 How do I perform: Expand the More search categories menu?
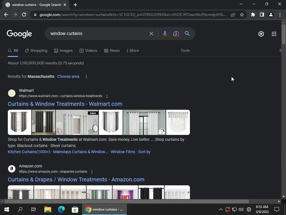133,51
